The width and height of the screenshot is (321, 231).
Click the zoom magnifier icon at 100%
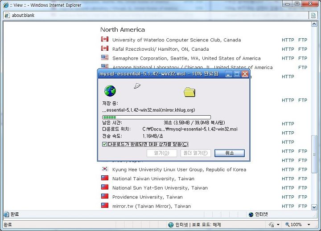(288, 224)
